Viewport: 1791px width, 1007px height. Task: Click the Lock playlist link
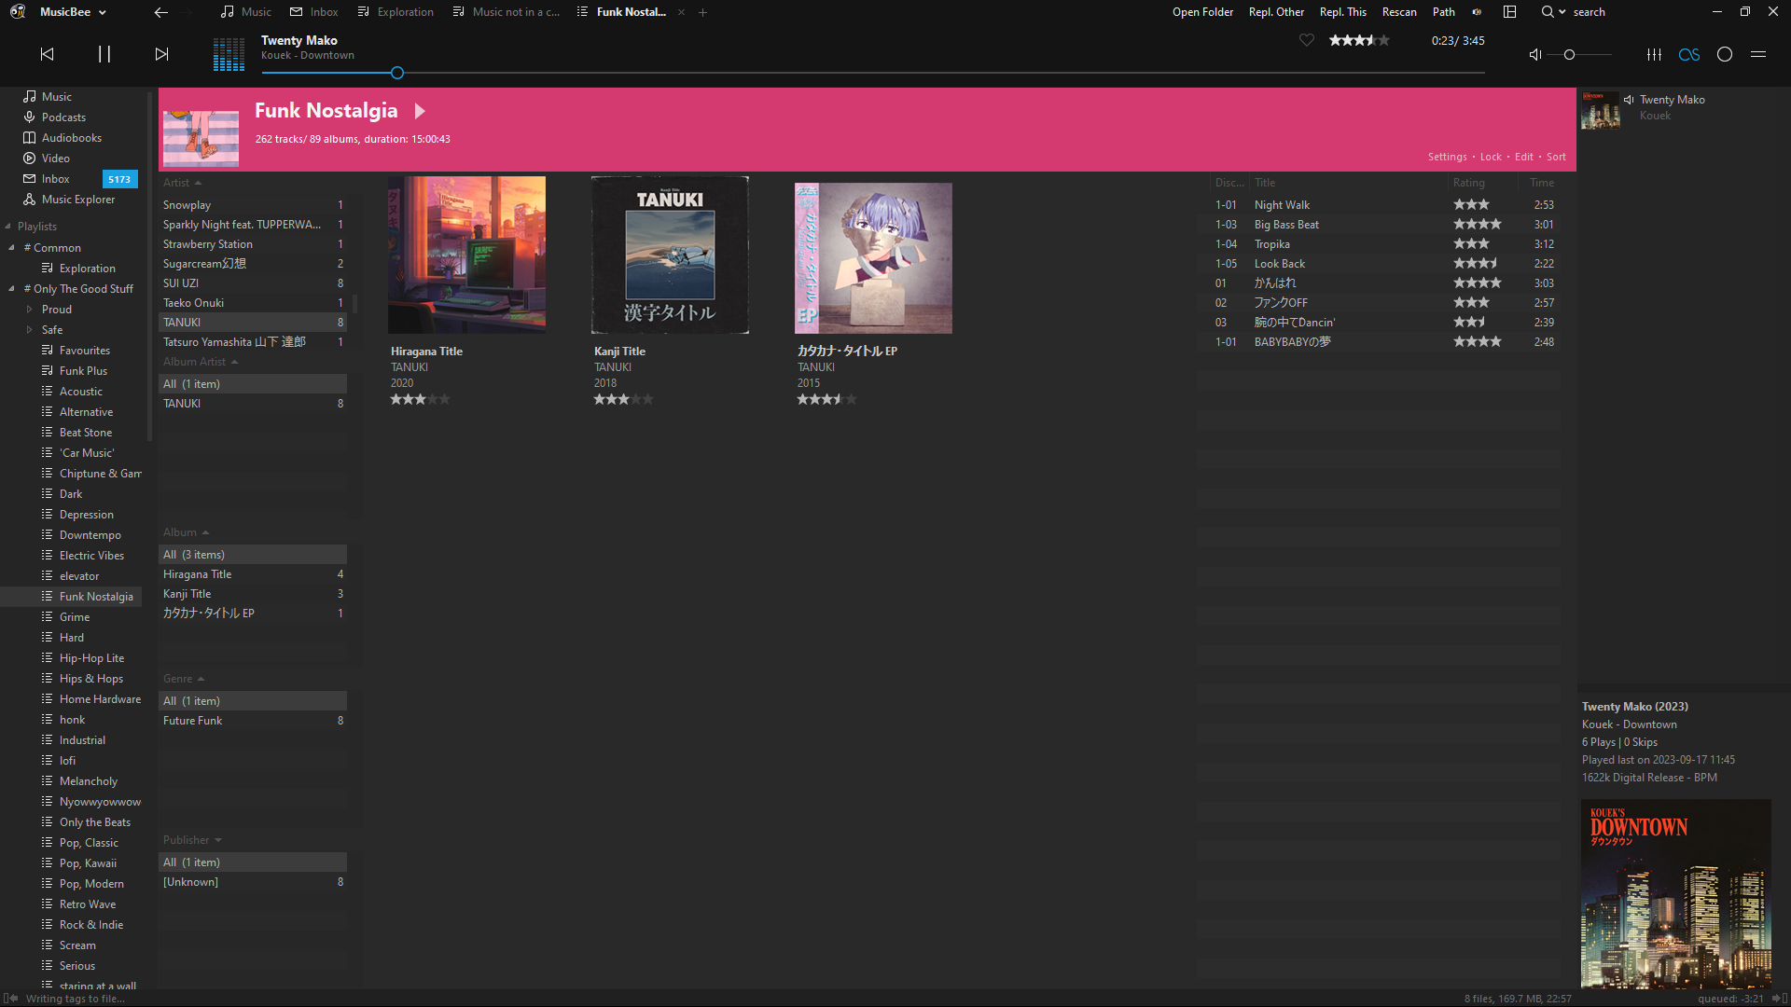pyautogui.click(x=1491, y=157)
